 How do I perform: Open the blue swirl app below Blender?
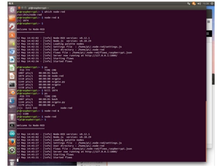12,101
